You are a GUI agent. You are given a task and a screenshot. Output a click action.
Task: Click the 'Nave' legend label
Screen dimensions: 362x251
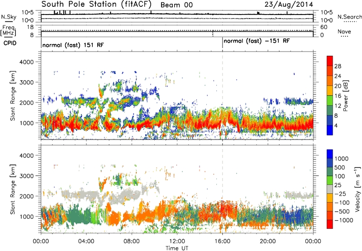[x=344, y=32]
